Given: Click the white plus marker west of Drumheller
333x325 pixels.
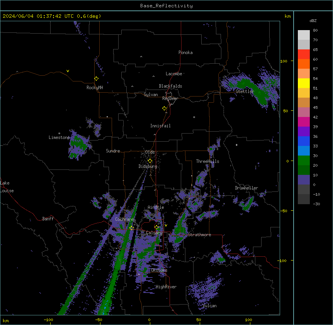Looking at the screenshot, I should tap(236, 145).
